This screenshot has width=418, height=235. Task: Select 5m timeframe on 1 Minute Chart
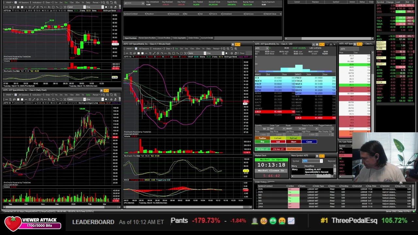coord(186,49)
